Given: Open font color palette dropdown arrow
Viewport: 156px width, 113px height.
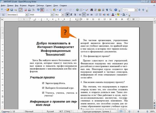Looking at the screenshot, I should click(x=115, y=15).
